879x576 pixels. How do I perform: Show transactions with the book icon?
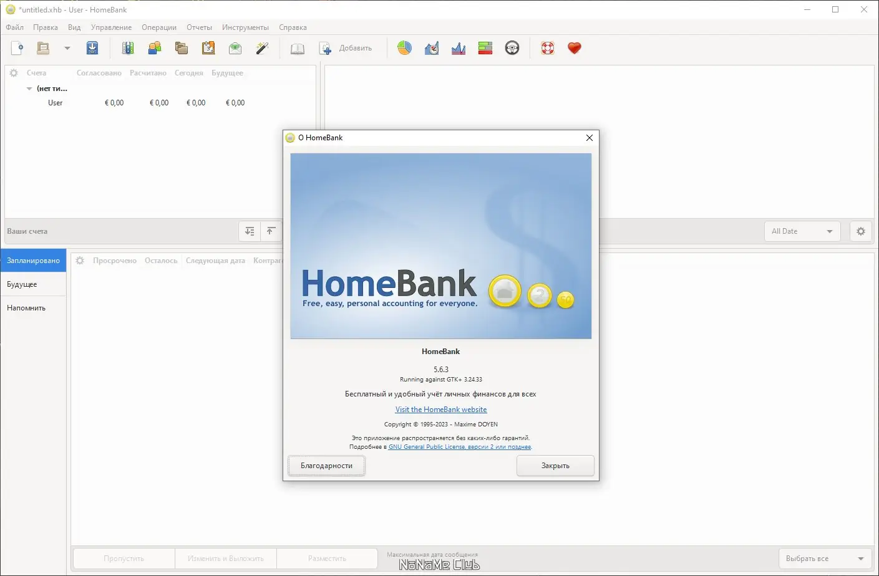(298, 48)
